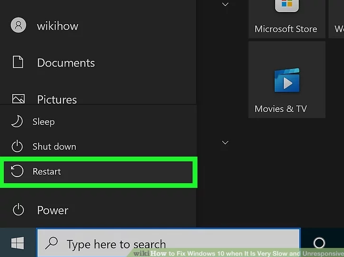344x257 pixels.
Task: Open Cortana from the taskbar circle
Action: pos(319,244)
